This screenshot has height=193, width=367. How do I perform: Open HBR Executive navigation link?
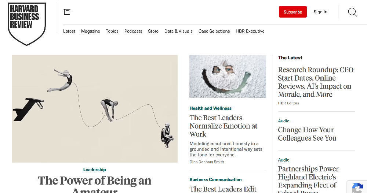click(x=250, y=31)
